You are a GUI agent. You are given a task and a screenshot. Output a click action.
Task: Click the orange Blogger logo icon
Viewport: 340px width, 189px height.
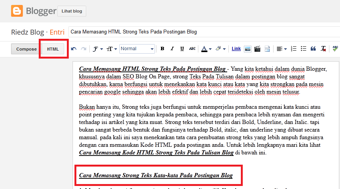[17, 11]
